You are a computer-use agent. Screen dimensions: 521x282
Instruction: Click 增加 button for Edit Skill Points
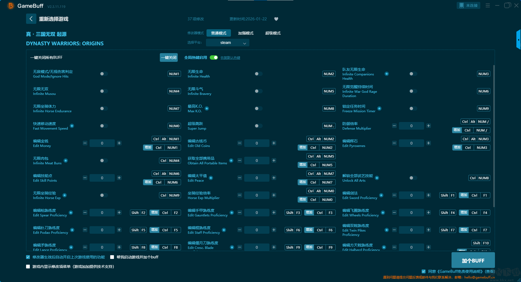pos(148,182)
